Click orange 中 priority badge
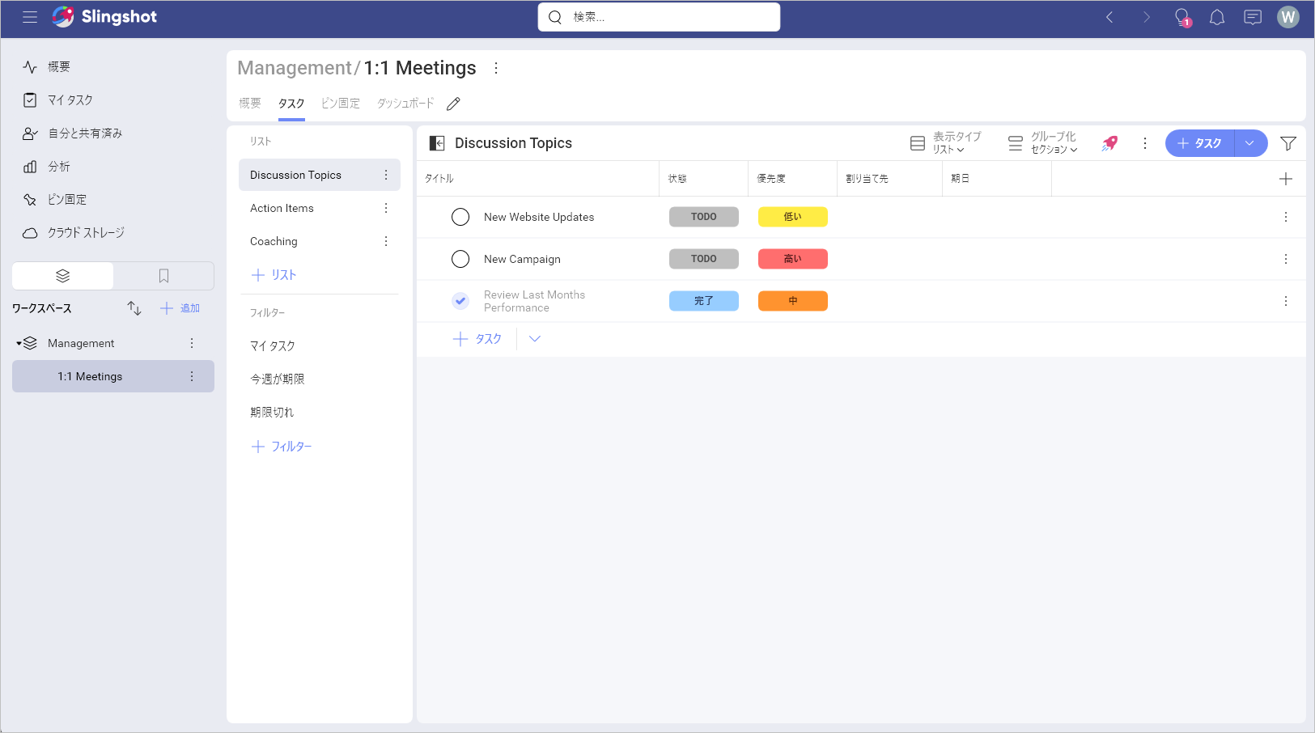This screenshot has width=1315, height=733. point(793,301)
